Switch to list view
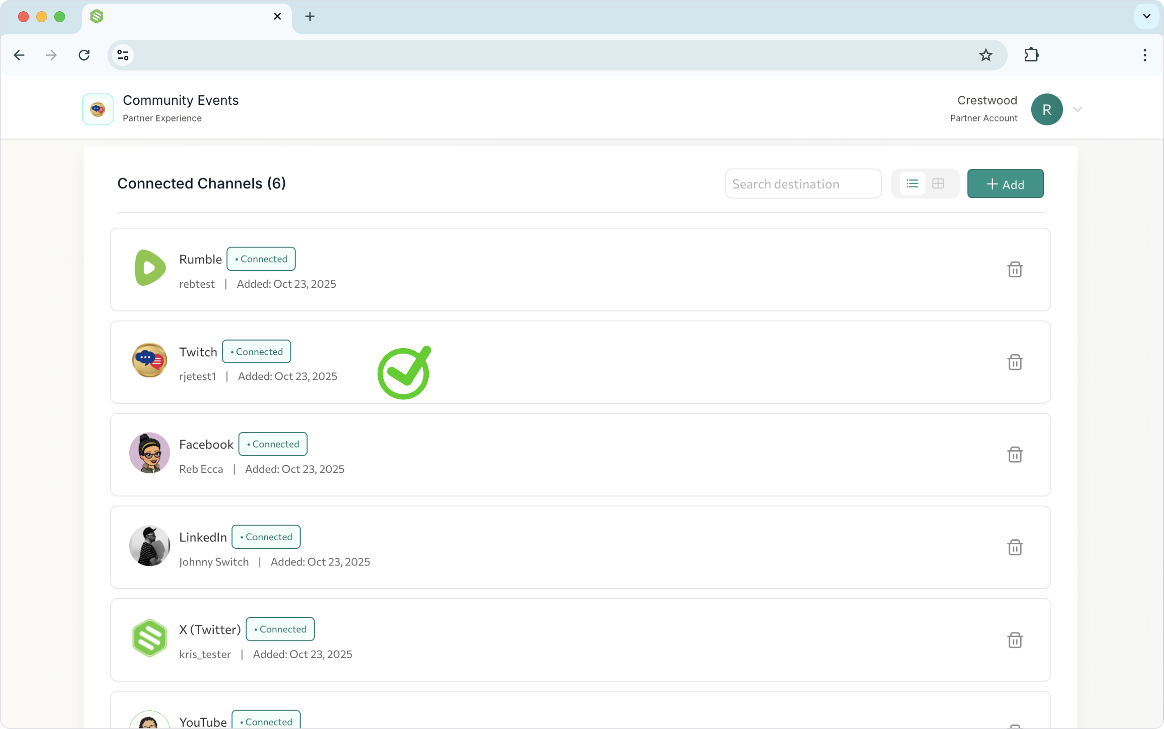This screenshot has width=1164, height=729. pos(912,184)
